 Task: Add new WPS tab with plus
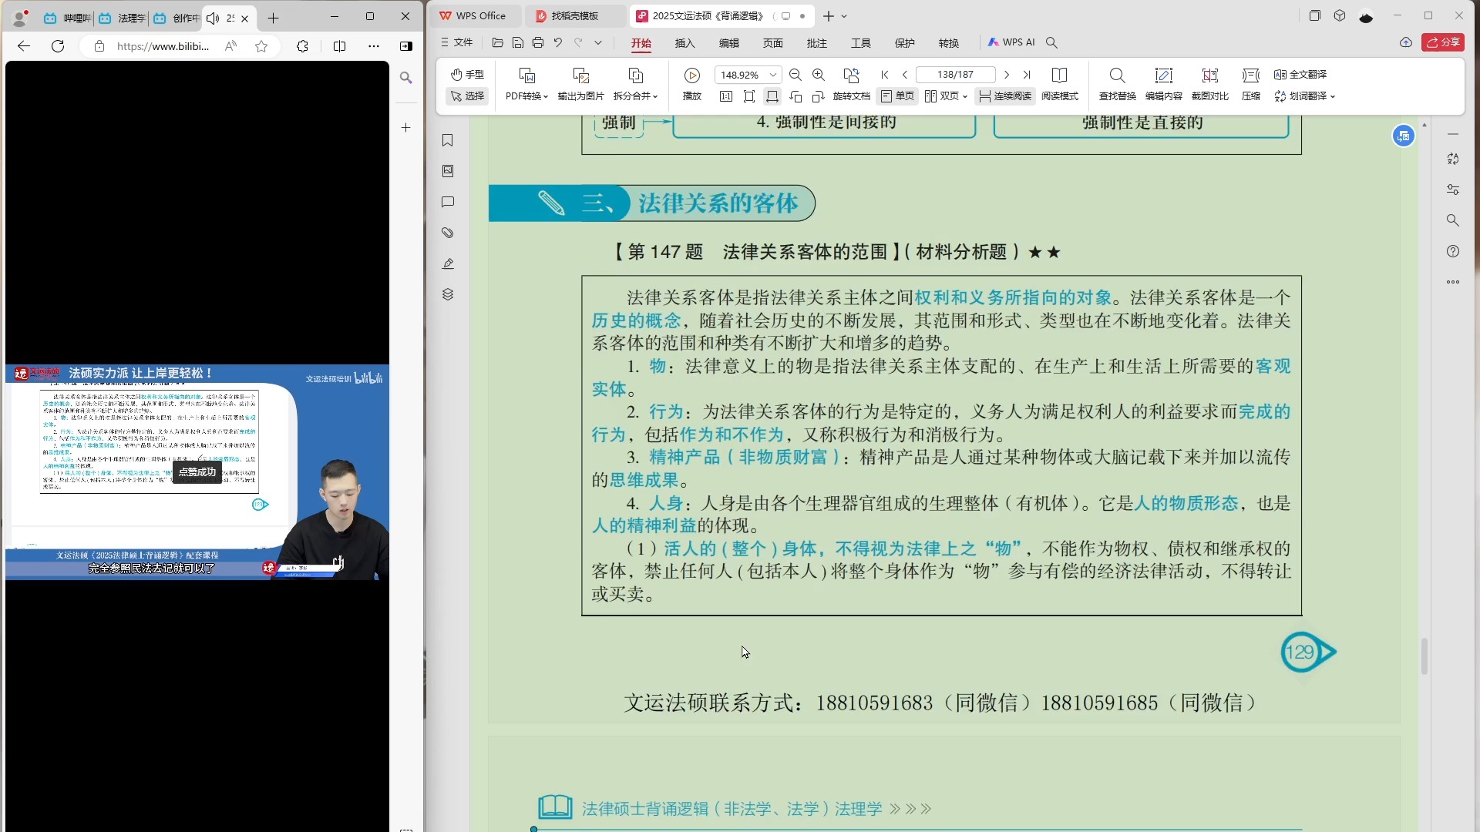pos(829,15)
